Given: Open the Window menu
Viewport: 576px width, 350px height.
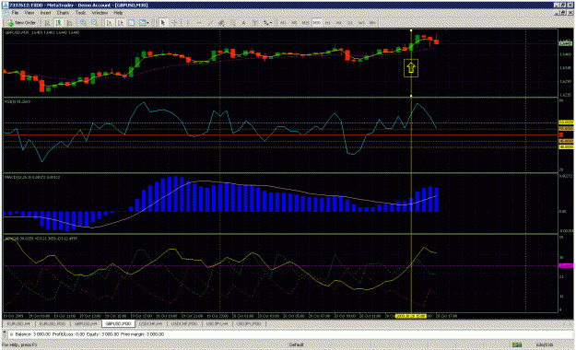Looking at the screenshot, I should point(100,13).
